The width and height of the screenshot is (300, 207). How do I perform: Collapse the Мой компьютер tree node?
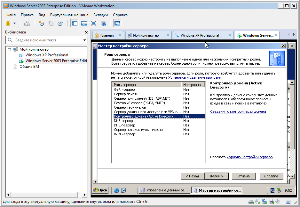9,49
